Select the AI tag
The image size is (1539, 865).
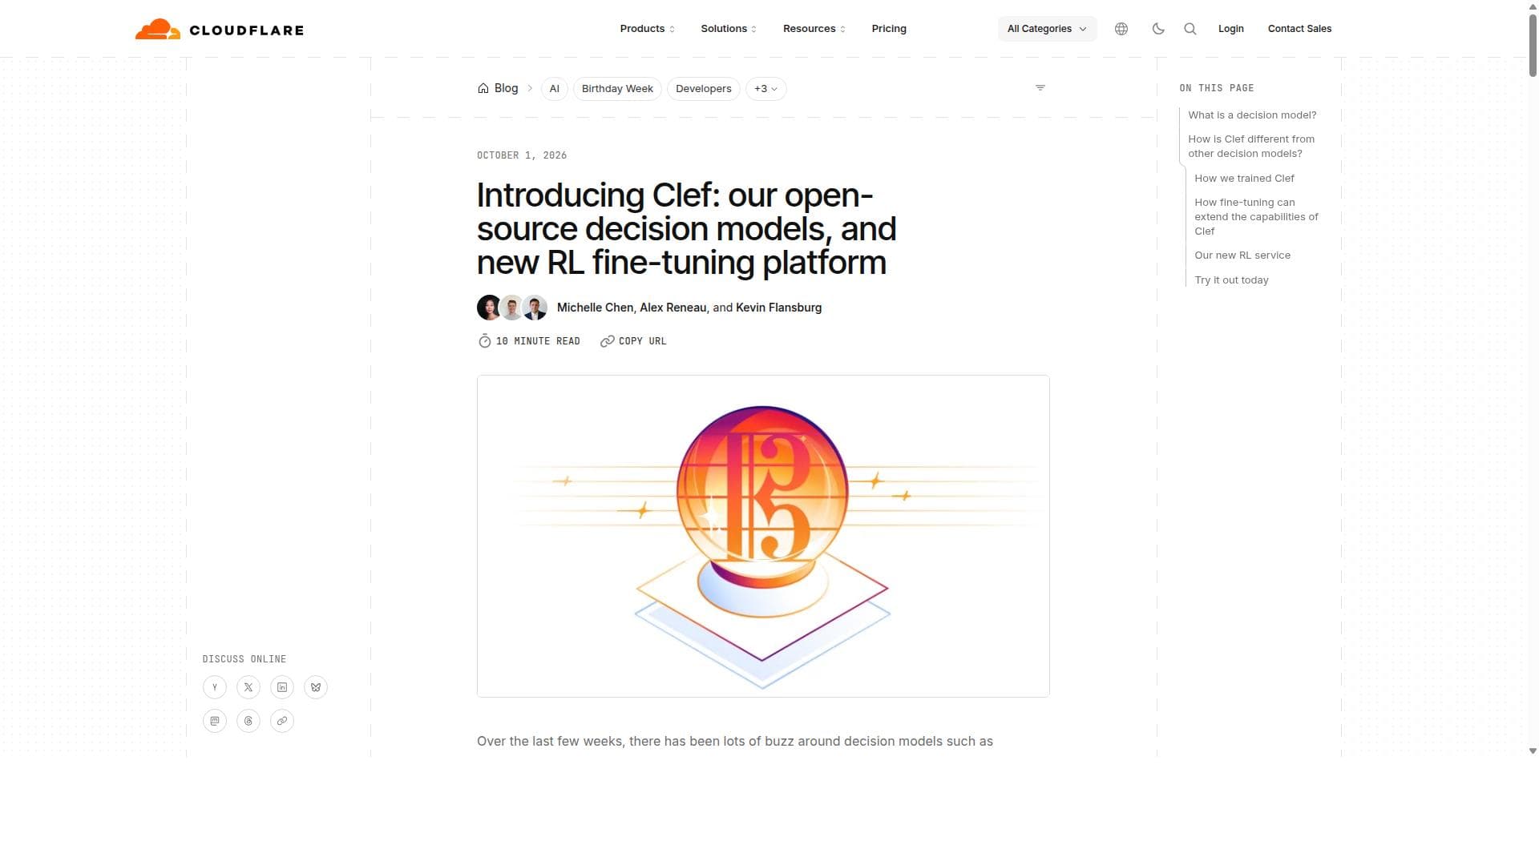point(555,89)
